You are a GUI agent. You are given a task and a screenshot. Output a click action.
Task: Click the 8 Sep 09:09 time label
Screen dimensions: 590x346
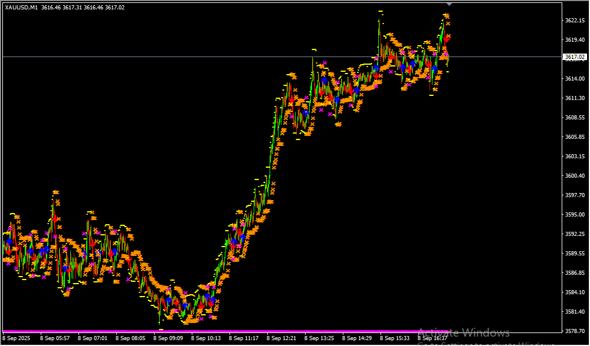tap(168, 339)
